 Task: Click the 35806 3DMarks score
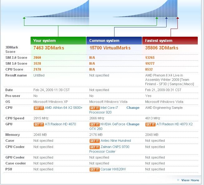click(162, 48)
